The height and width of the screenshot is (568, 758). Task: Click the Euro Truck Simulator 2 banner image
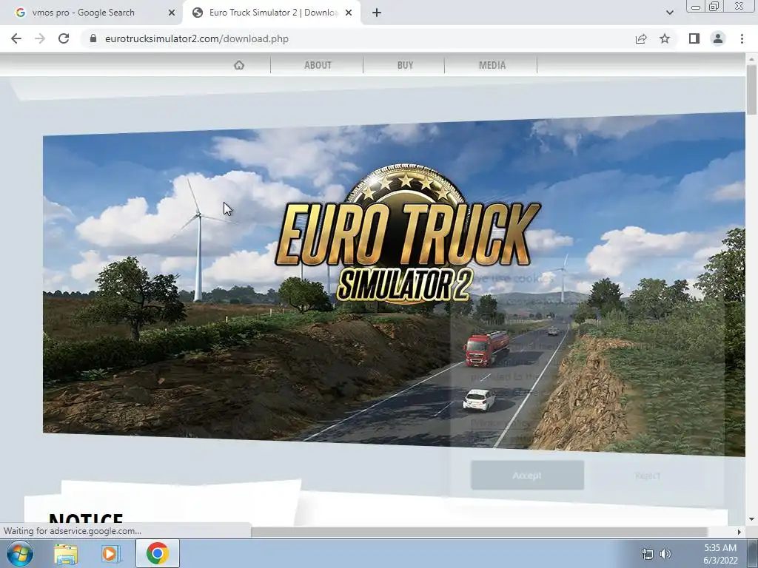click(394, 285)
